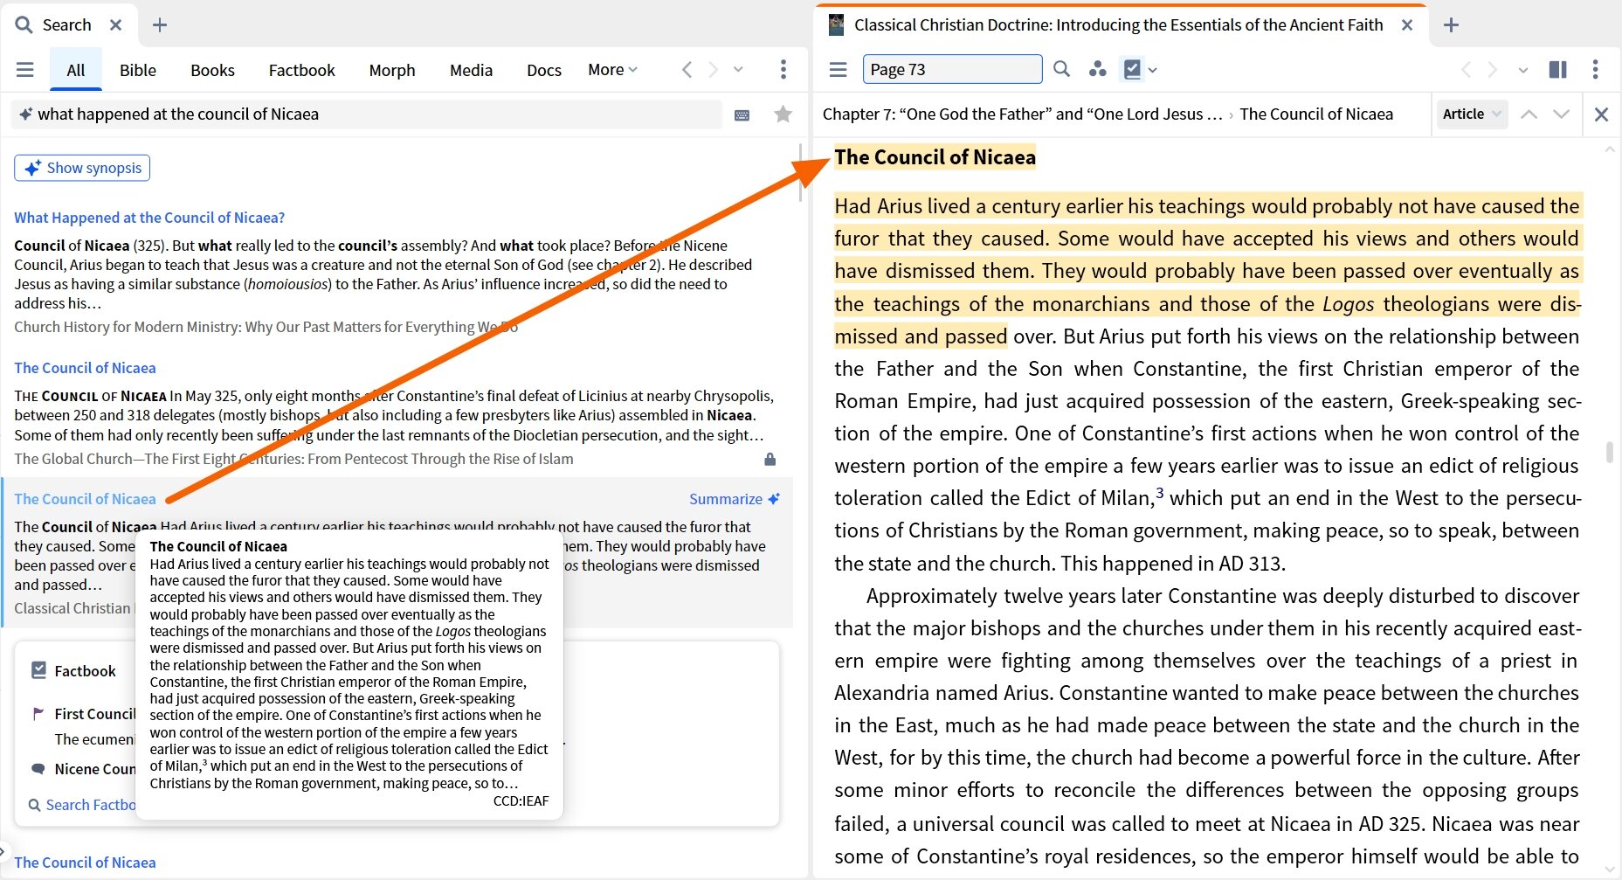1622x880 pixels.
Task: Expand the search history dropdown arrow
Action: point(738,70)
